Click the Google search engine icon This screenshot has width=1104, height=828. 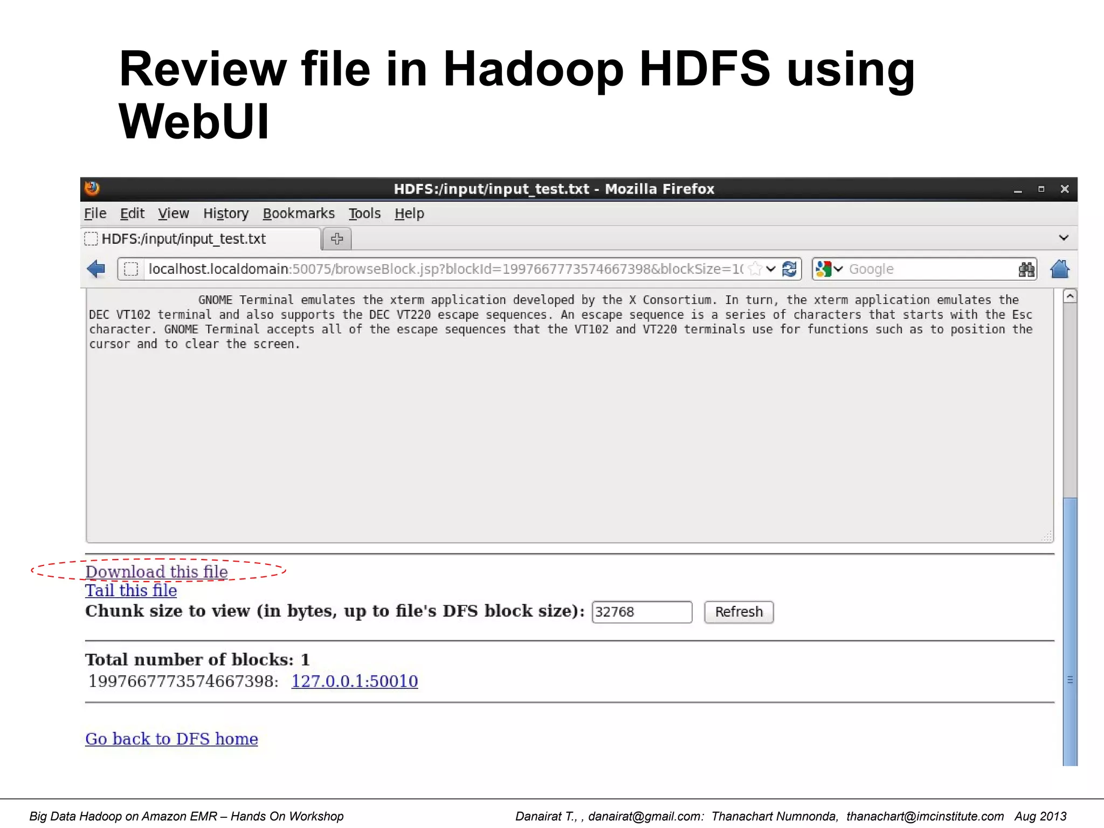coord(823,268)
